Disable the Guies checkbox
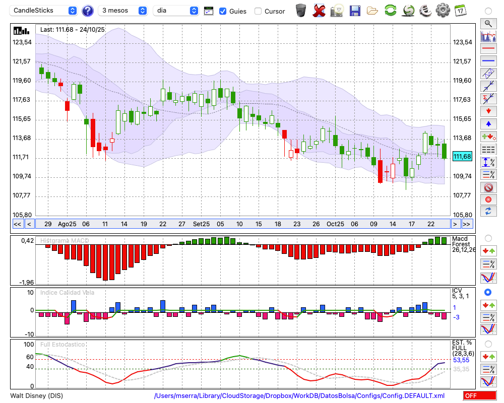This screenshot has height=403, width=504. click(x=223, y=11)
